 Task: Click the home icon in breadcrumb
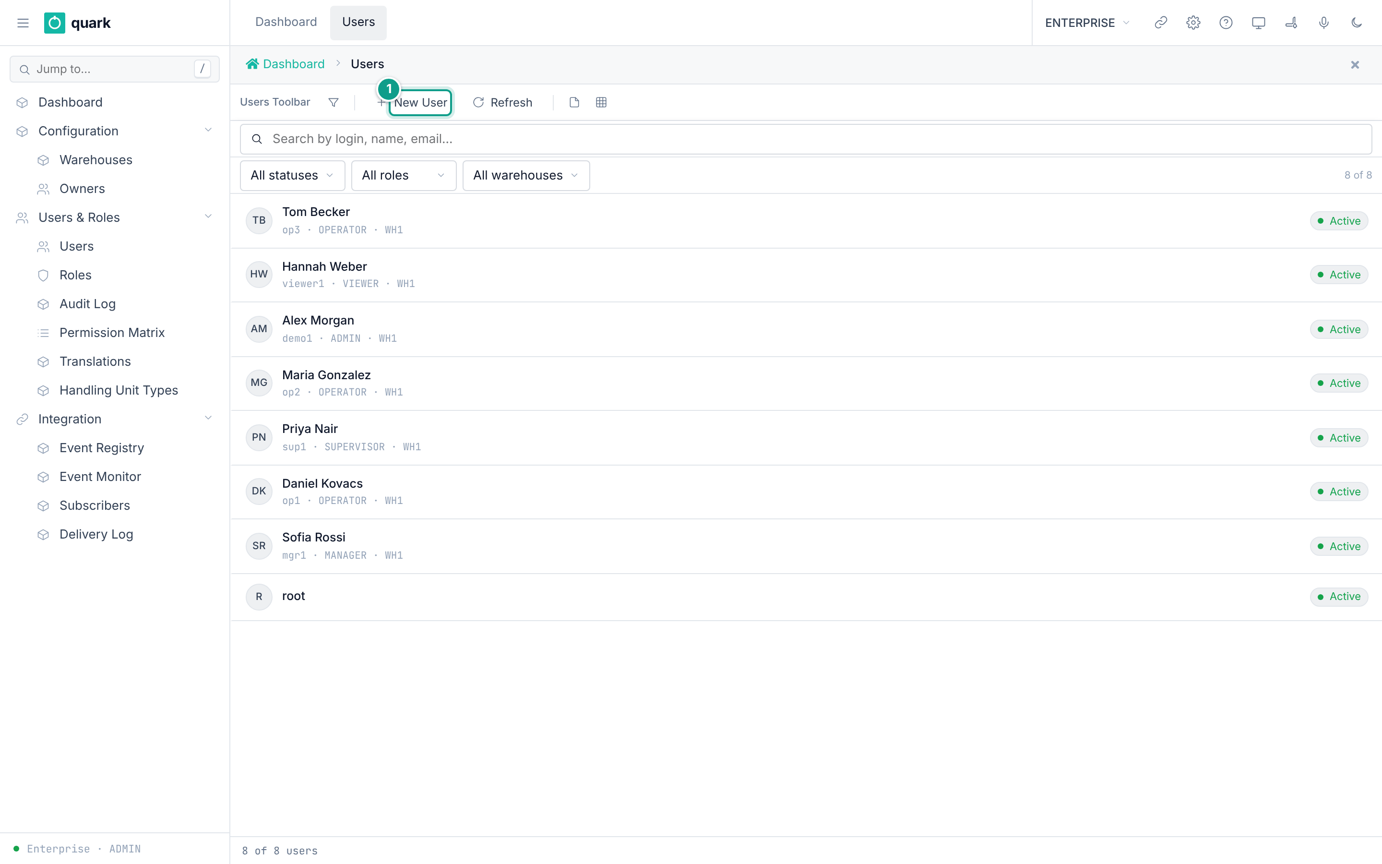[252, 64]
